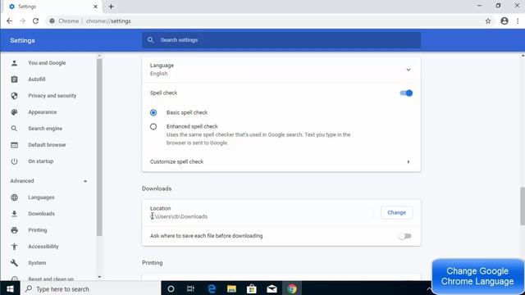Image resolution: width=525 pixels, height=295 pixels.
Task: Jump to Languages in sidebar
Action: pos(41,197)
